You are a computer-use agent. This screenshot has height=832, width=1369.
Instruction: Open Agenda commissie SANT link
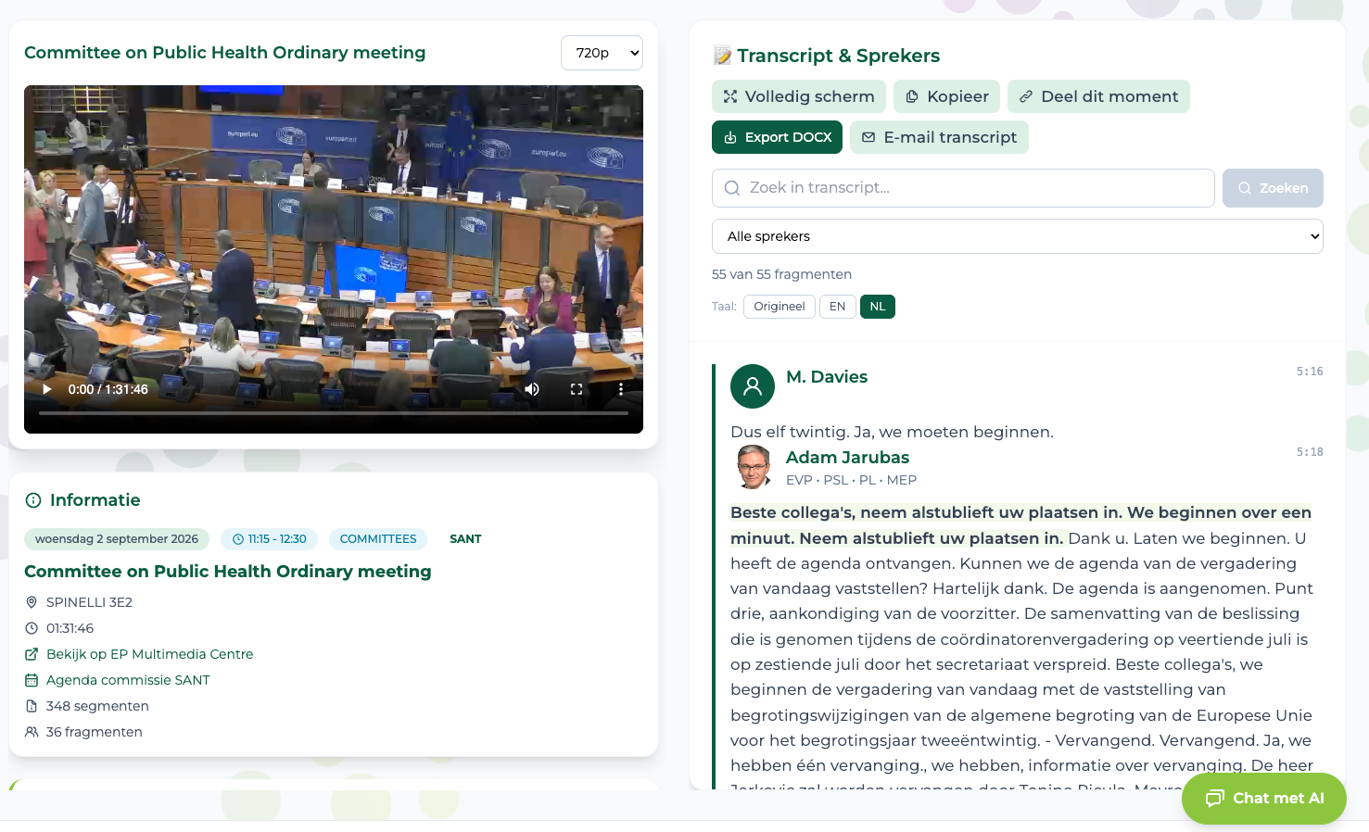point(128,680)
